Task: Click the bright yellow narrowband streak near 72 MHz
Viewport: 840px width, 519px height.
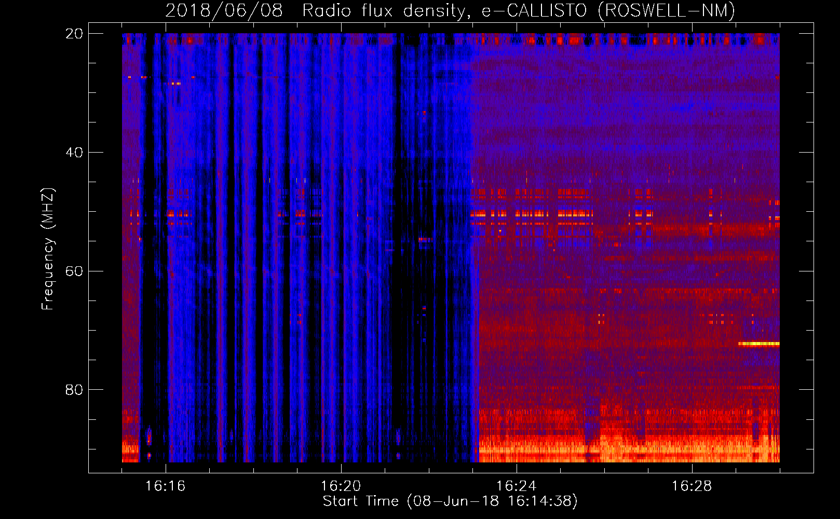Action: click(759, 344)
